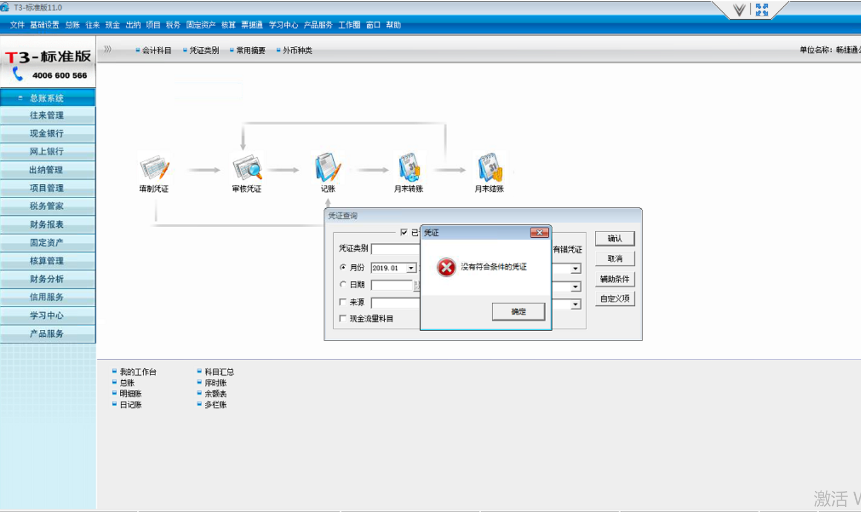Open the 余额表 link

(216, 394)
